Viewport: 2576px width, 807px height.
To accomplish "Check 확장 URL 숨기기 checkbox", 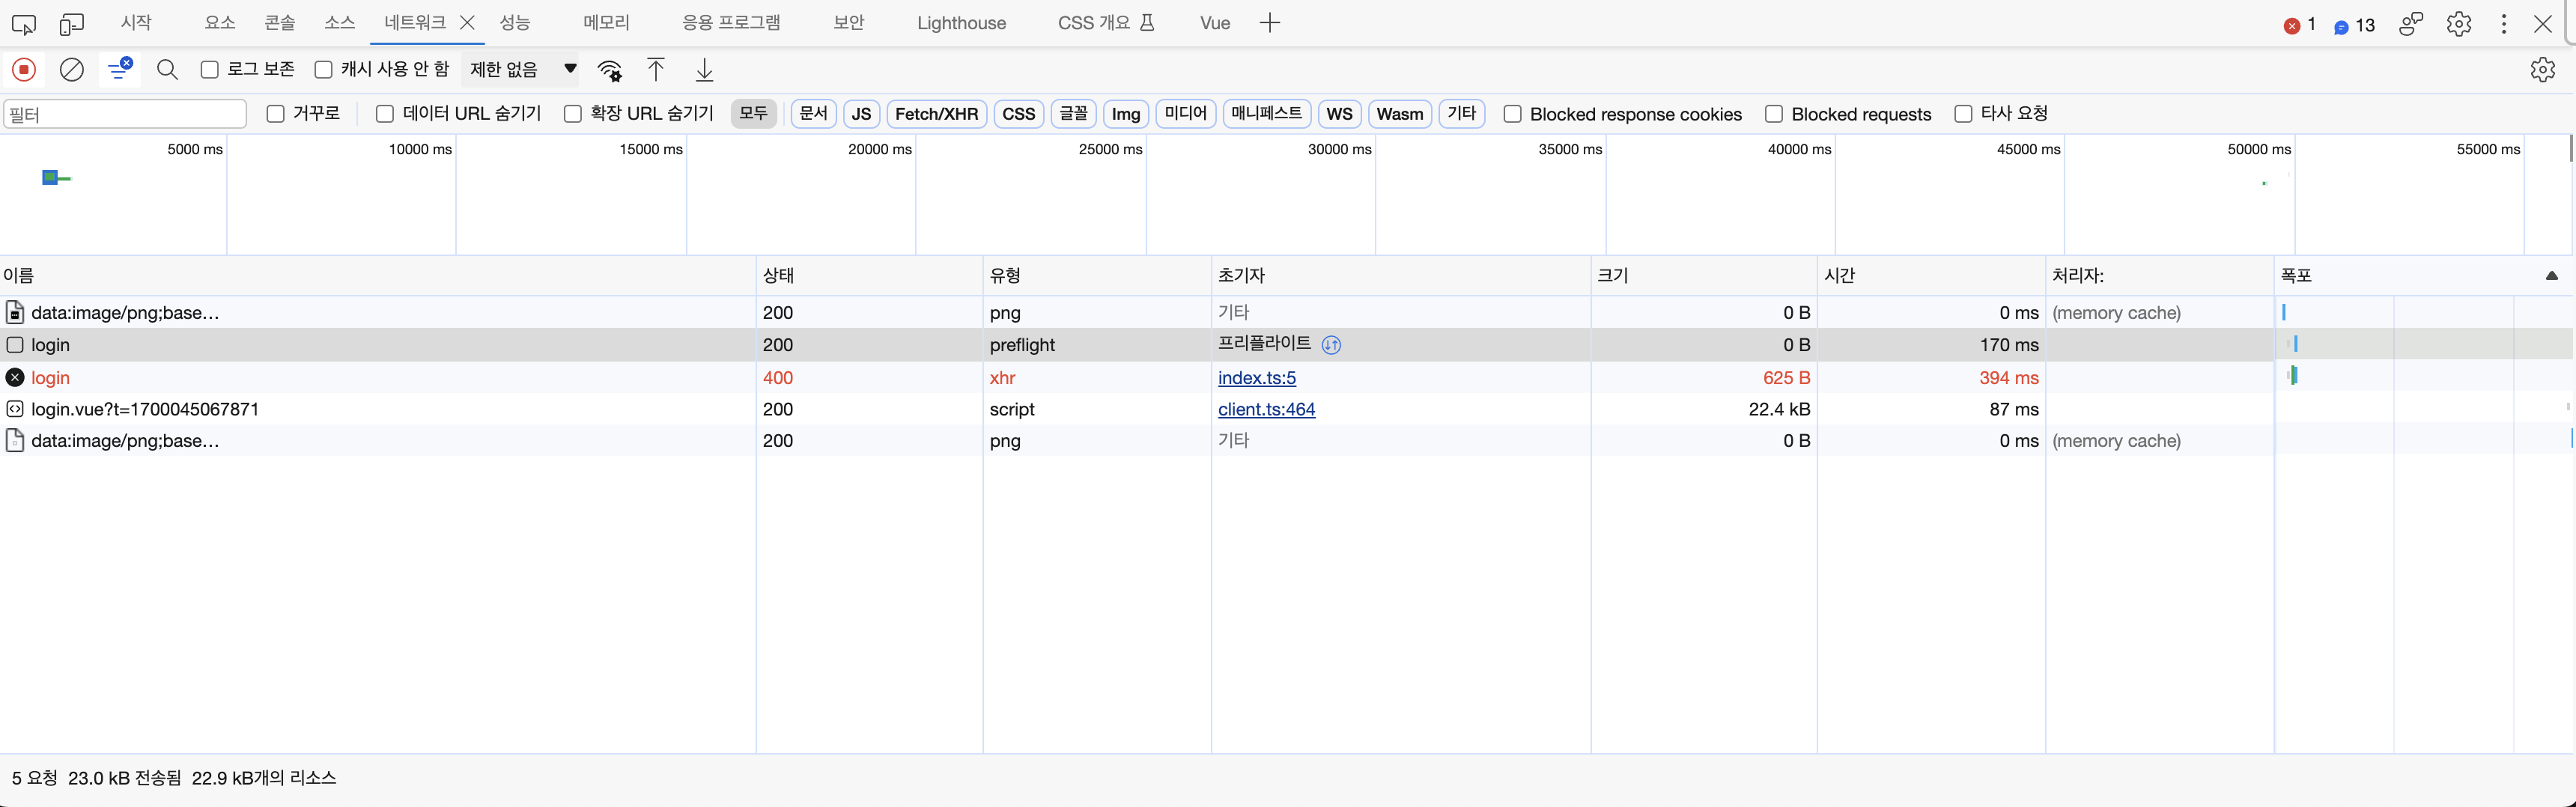I will click(573, 114).
